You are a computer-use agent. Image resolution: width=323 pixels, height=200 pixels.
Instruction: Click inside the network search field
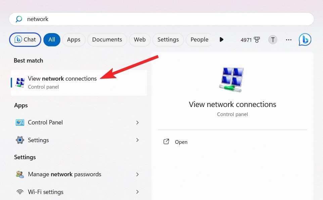101,19
